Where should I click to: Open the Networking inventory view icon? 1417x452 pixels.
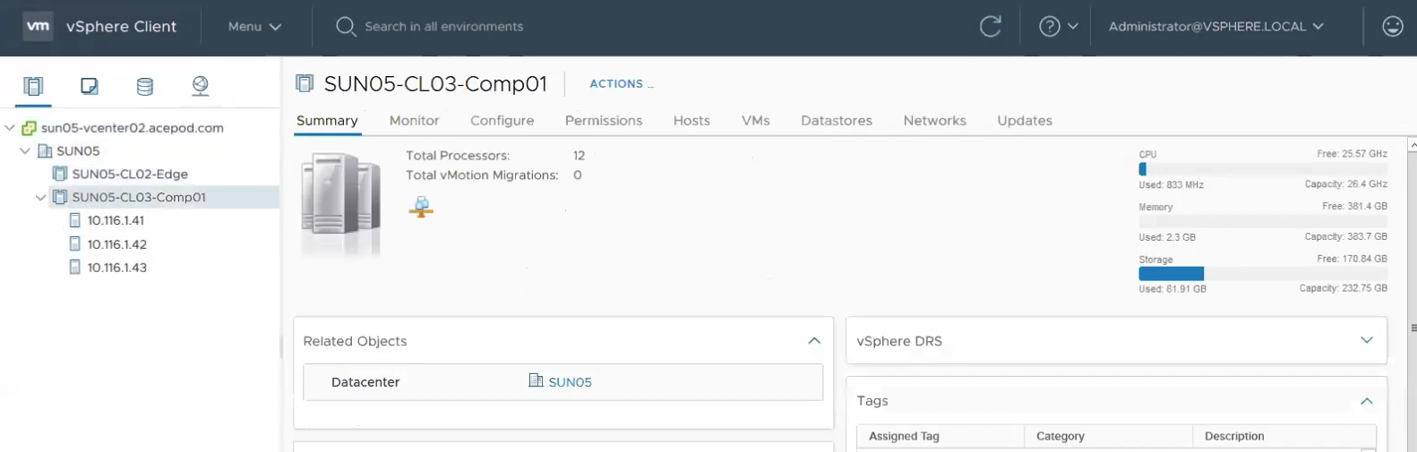coord(201,86)
